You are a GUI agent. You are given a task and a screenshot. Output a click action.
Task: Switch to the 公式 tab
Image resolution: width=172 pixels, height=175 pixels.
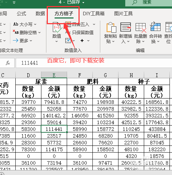pos(21,14)
